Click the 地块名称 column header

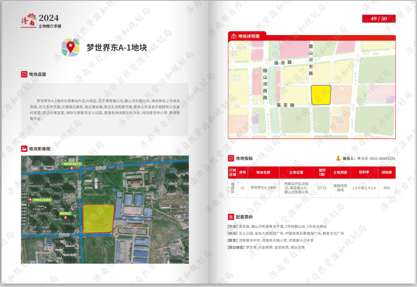tap(263, 172)
